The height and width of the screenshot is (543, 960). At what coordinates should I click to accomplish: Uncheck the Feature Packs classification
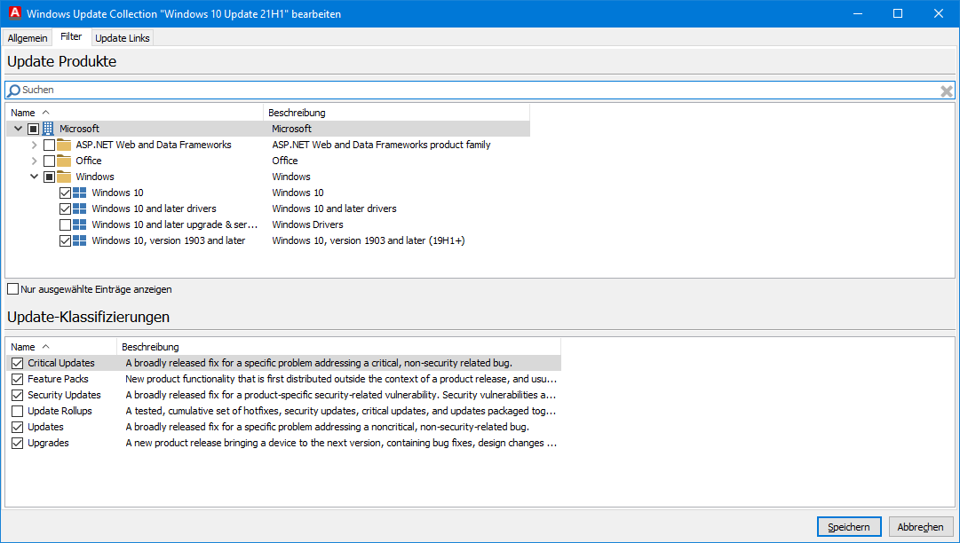coord(17,379)
